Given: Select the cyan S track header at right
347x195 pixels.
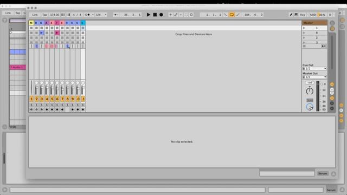Looking at the screenshot, I should tap(83, 23).
